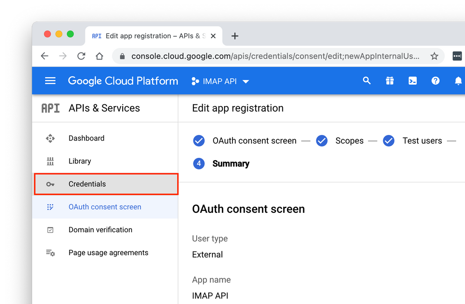Viewport: 465px width, 304px height.
Task: Go to the OAuth consent screen page
Action: (105, 207)
